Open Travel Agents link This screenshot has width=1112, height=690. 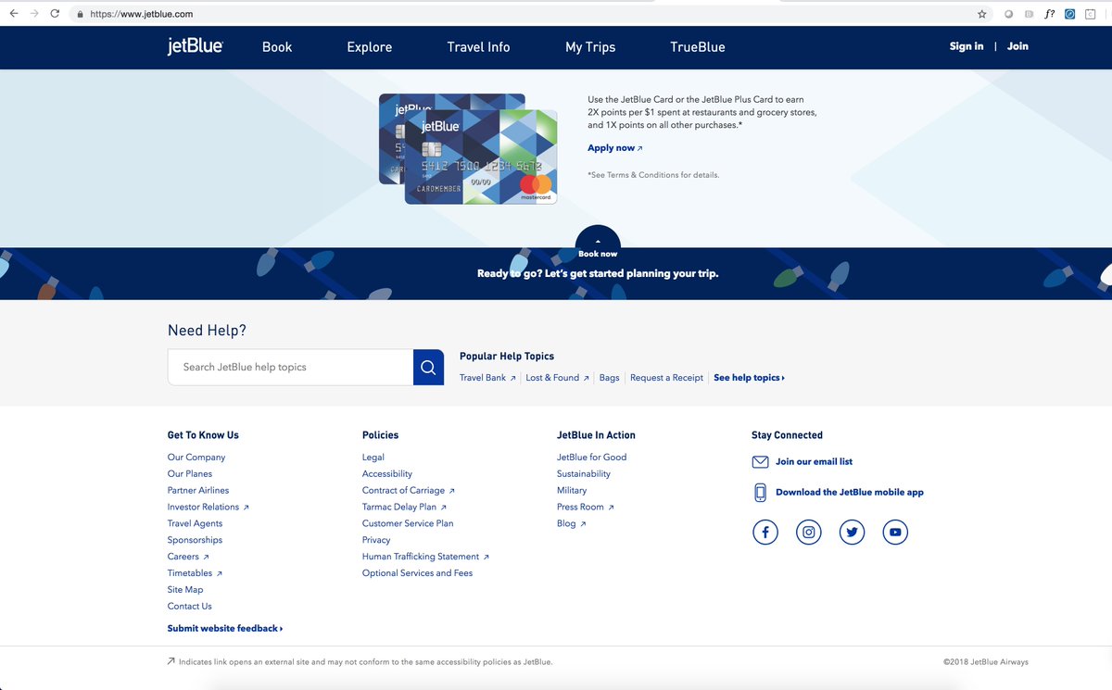[x=195, y=524]
